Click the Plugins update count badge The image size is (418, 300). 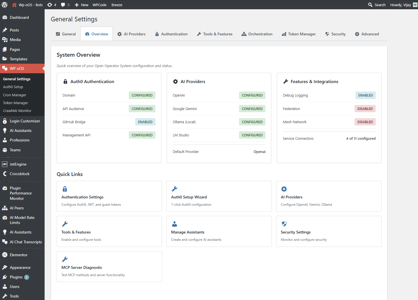[x=26, y=277]
